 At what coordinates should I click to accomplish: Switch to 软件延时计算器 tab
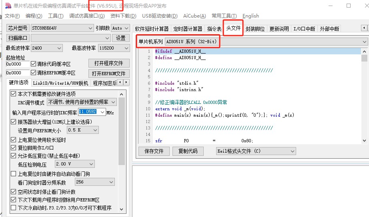pyautogui.click(x=152, y=29)
